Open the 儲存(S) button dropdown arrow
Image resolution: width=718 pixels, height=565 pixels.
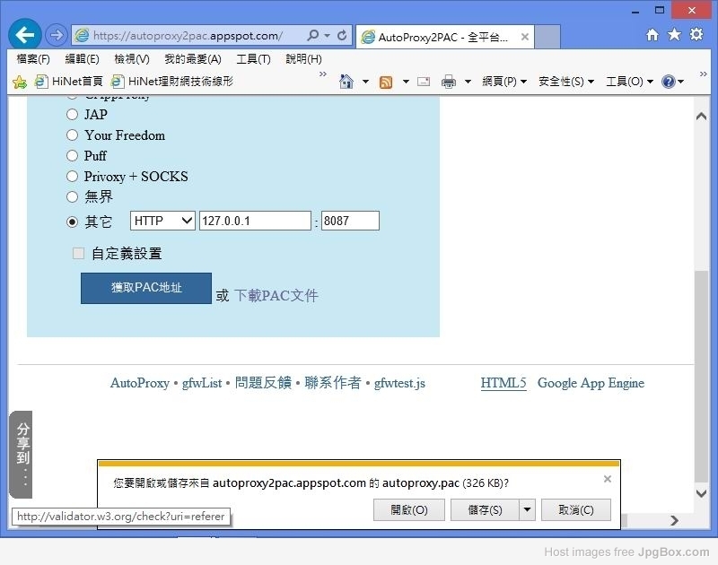[x=527, y=509]
